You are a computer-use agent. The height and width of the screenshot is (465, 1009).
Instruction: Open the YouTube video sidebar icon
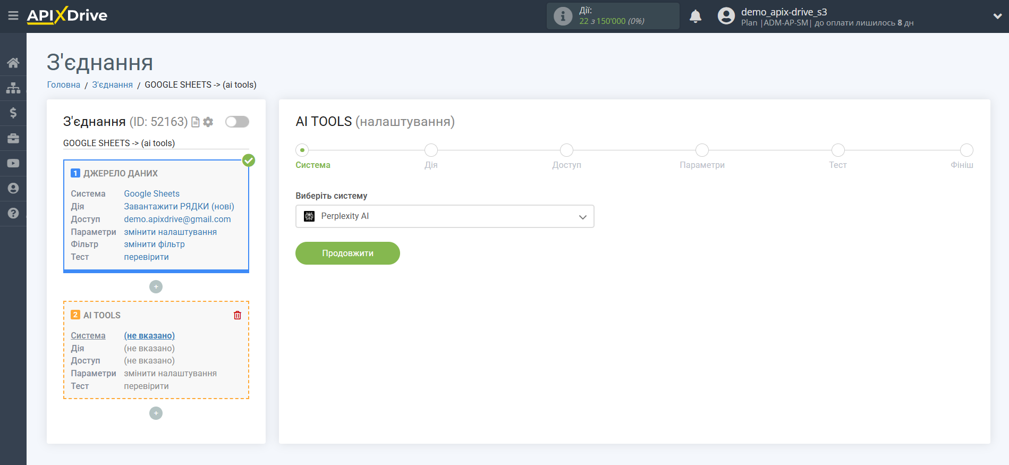click(13, 163)
